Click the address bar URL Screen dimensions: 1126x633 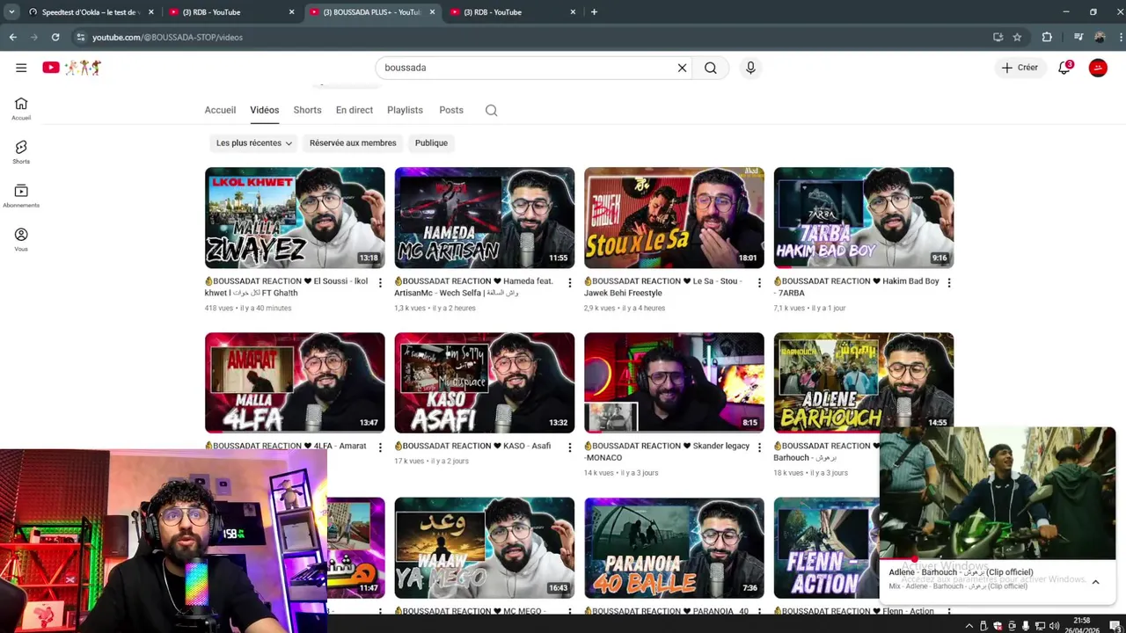click(167, 37)
